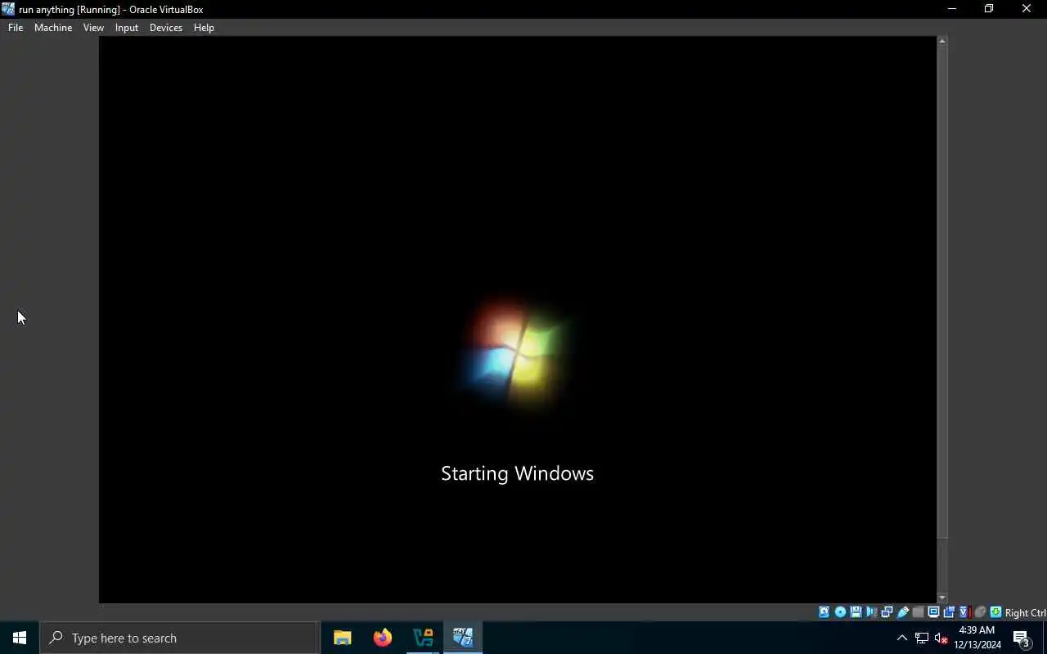1047x654 pixels.
Task: Click the VM view scrollbar up arrow
Action: click(x=942, y=41)
